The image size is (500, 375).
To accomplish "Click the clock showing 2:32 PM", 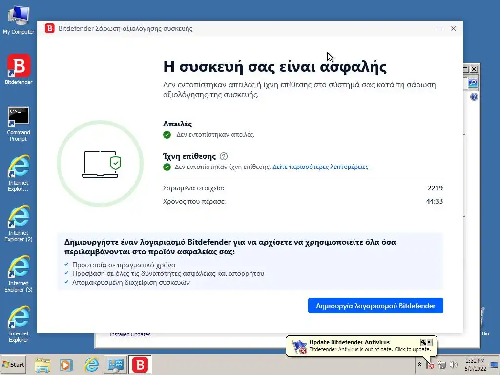I will (x=475, y=364).
